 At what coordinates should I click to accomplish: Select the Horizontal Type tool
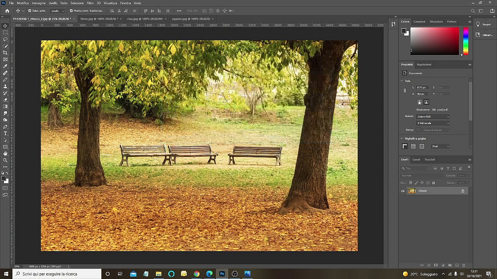click(x=5, y=133)
